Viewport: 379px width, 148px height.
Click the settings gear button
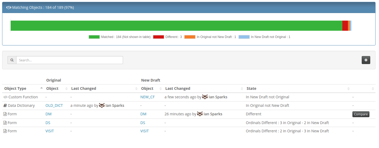366,60
